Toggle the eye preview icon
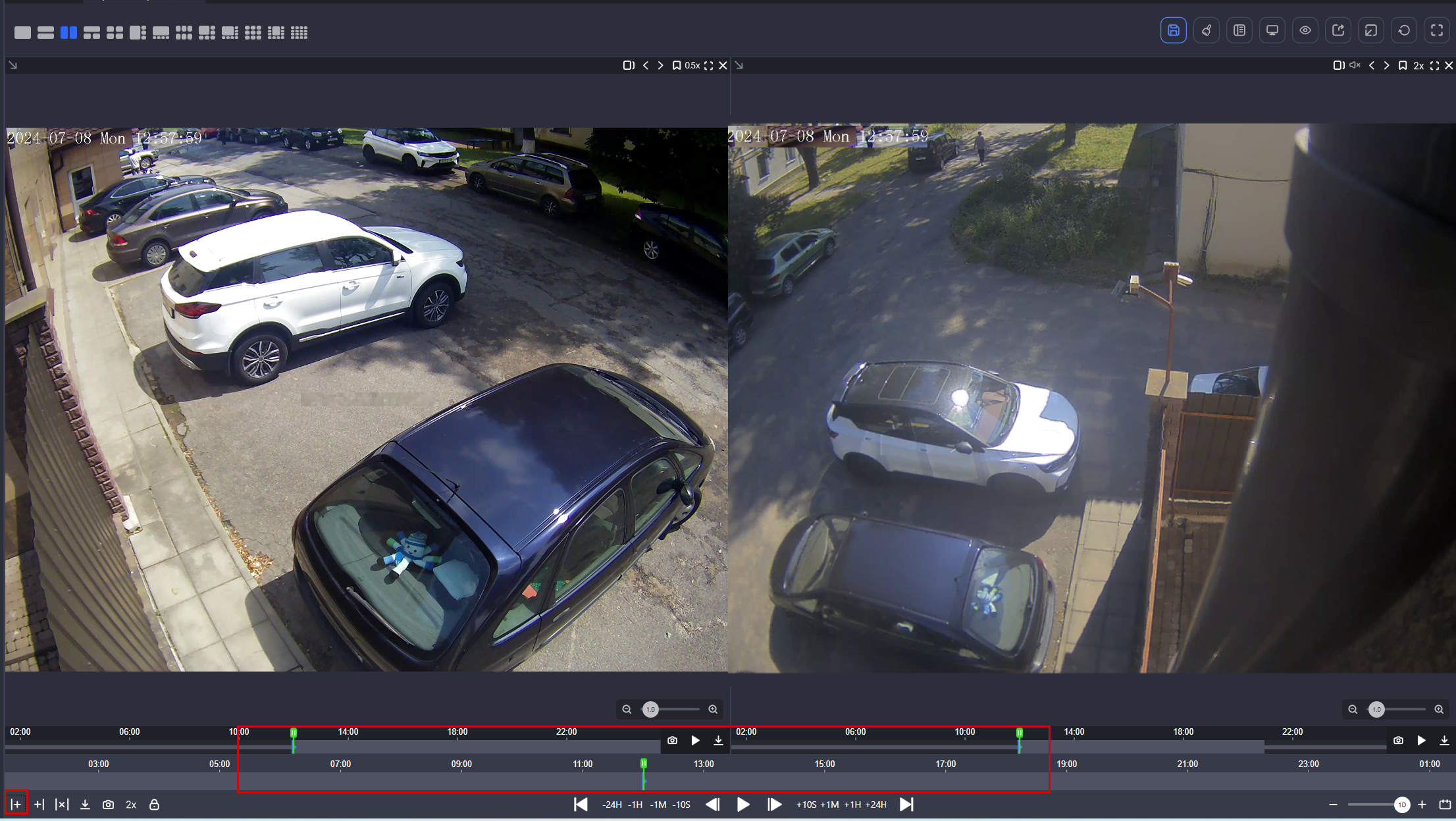Viewport: 1456px width, 821px height. coord(1305,30)
